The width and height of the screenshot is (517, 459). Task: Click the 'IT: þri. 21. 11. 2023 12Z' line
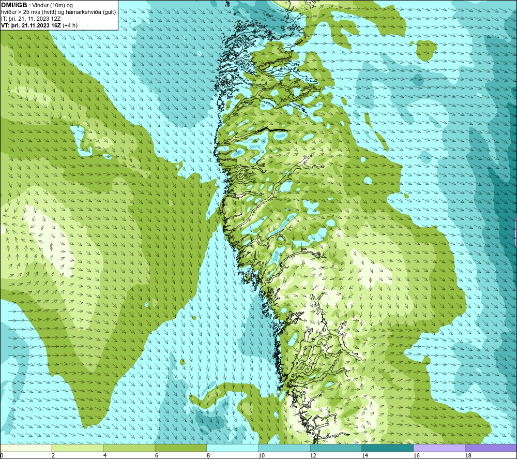[x=31, y=19]
